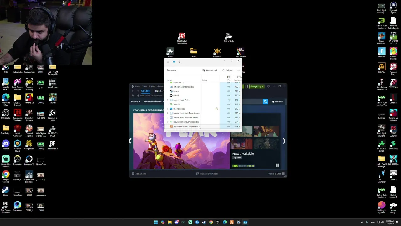This screenshot has width=401, height=226.
Task: Open the Call of Duty desktop icon
Action: tap(229, 38)
